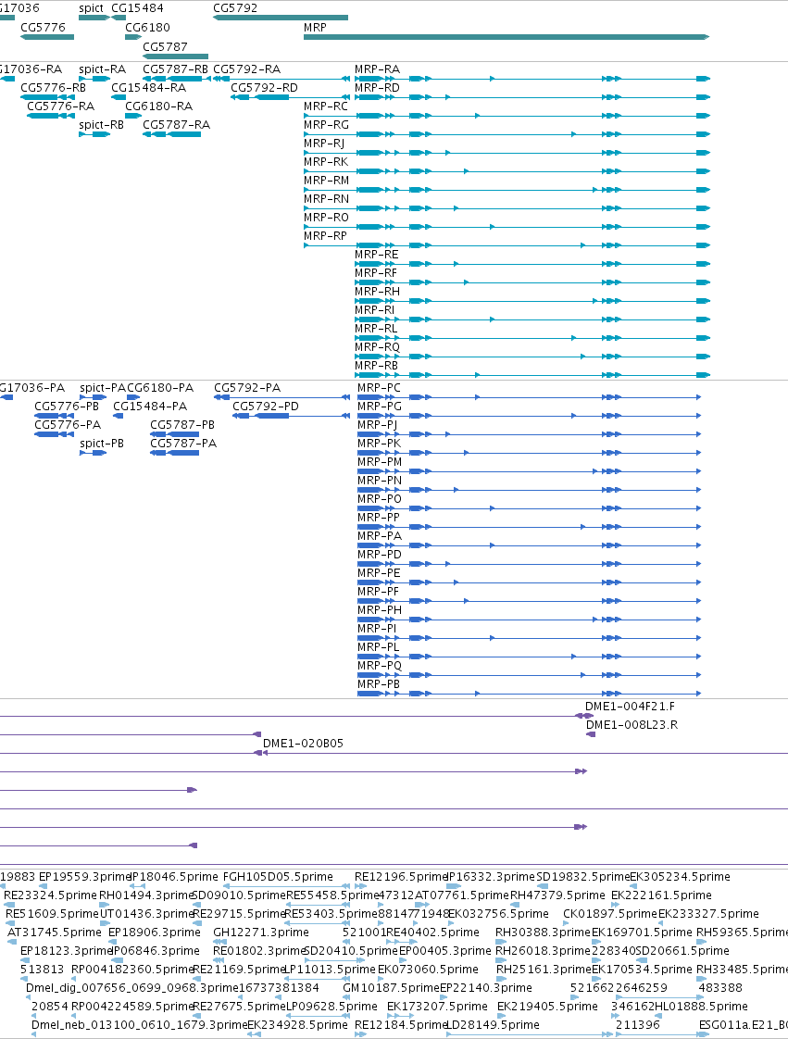Click the spict gene label
The image size is (788, 1039).
click(91, 8)
